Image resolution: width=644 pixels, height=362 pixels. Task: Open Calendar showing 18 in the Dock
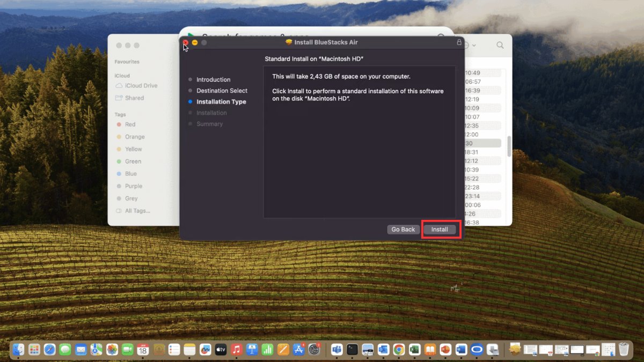coord(143,350)
